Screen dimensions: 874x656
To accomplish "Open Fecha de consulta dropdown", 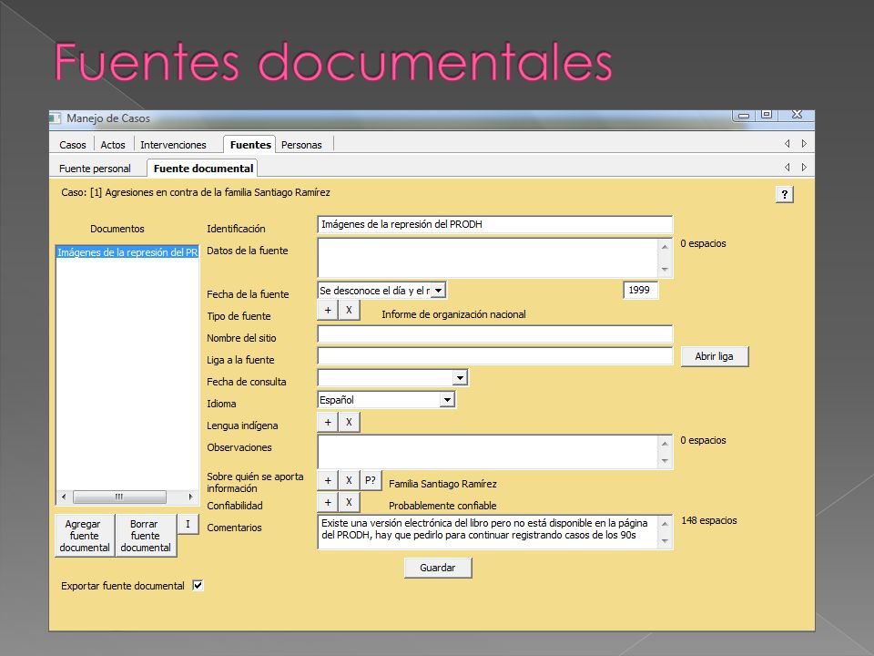I will [x=460, y=378].
